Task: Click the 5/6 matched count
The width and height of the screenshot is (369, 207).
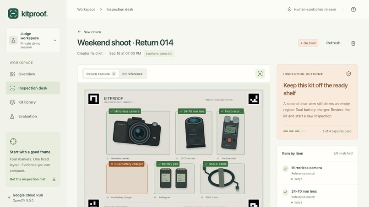Action: coord(343,153)
